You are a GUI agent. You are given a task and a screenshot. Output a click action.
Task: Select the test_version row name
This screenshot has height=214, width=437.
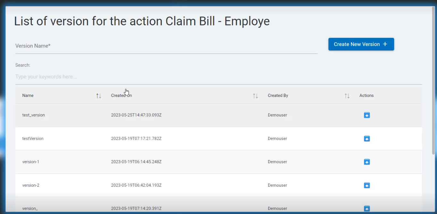(33, 115)
